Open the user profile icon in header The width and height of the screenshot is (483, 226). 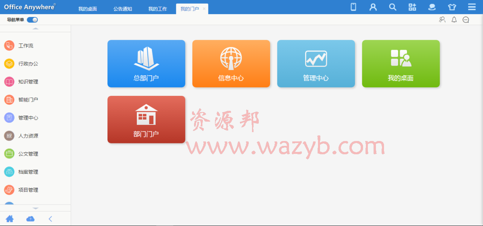tap(373, 7)
